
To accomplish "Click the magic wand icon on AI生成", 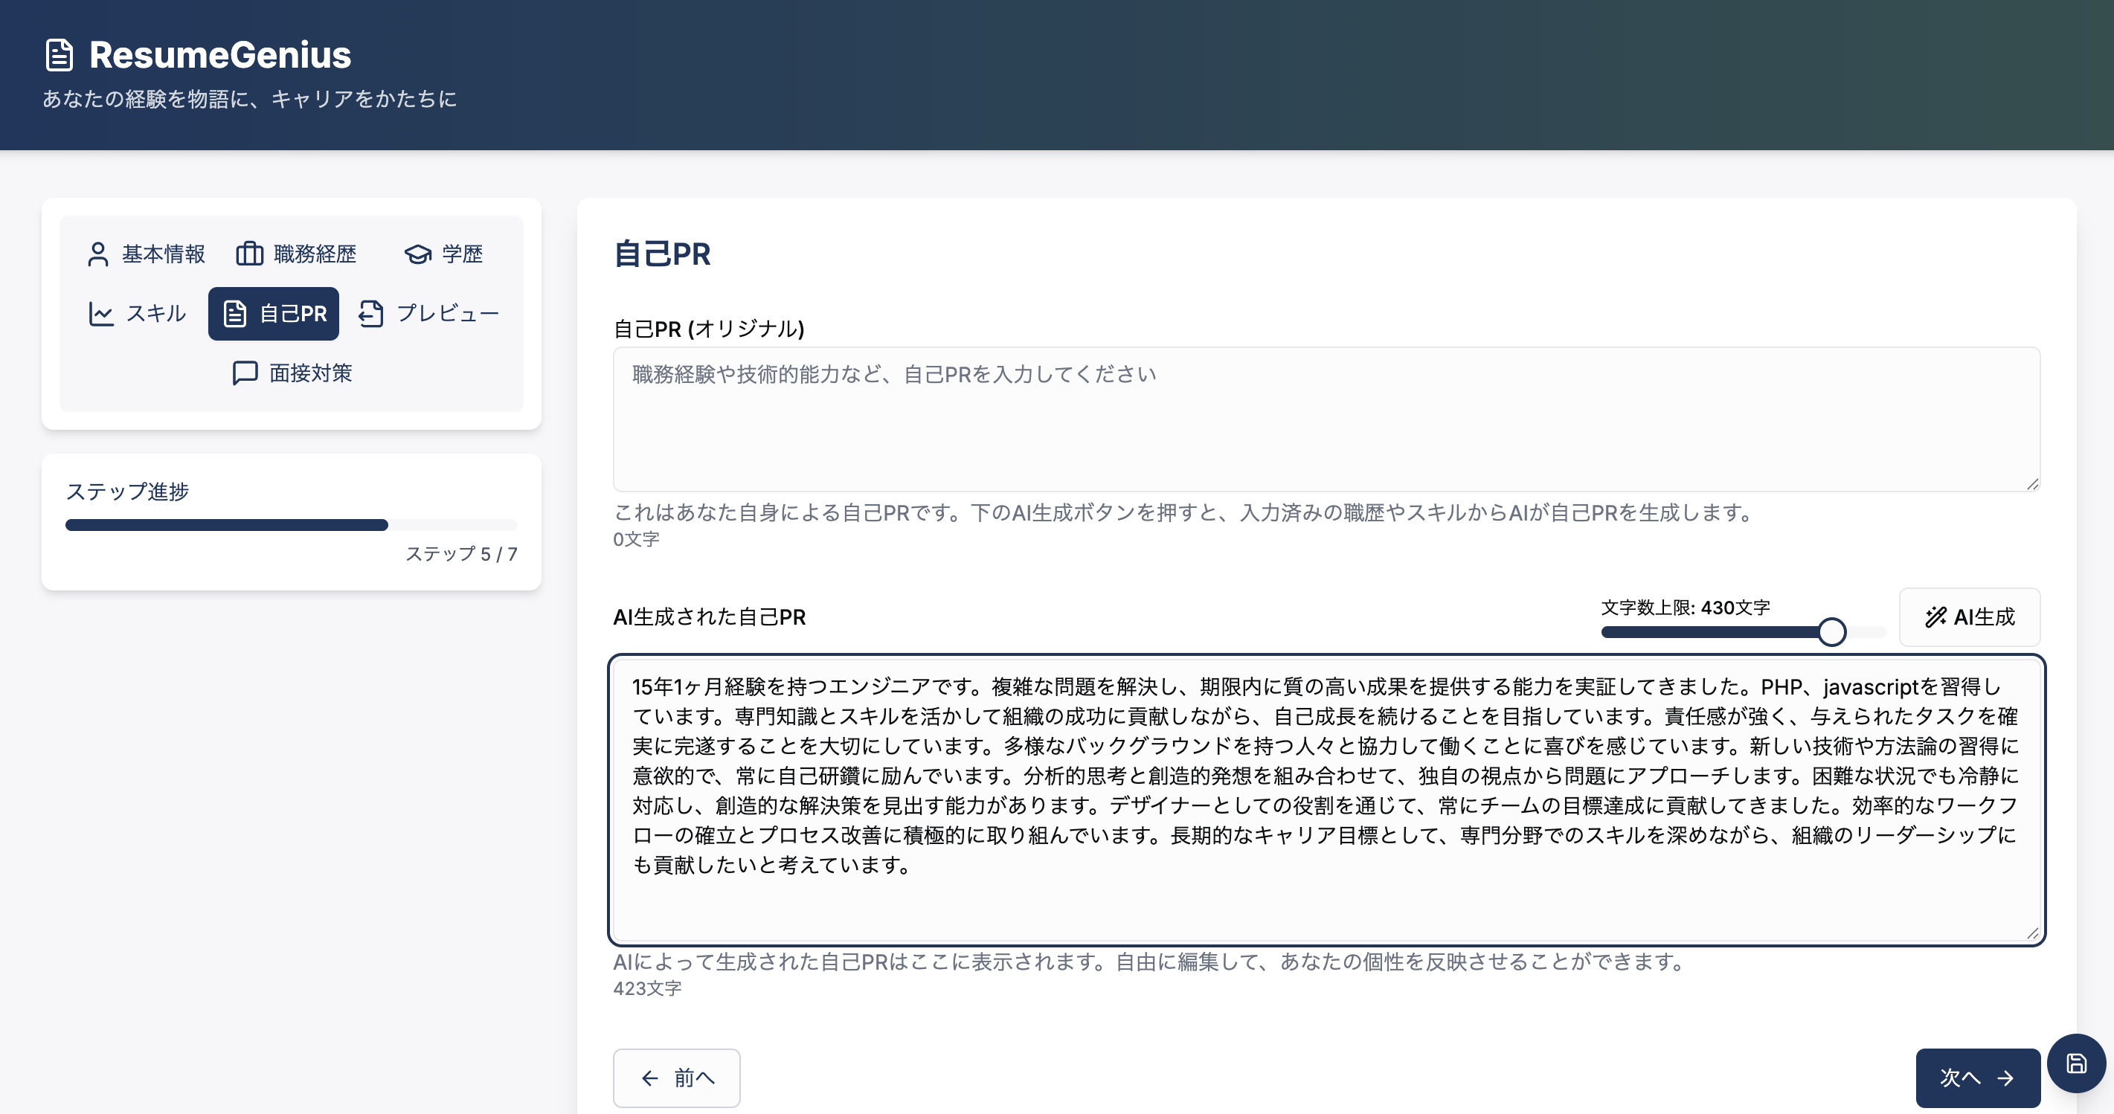I will pos(1936,617).
